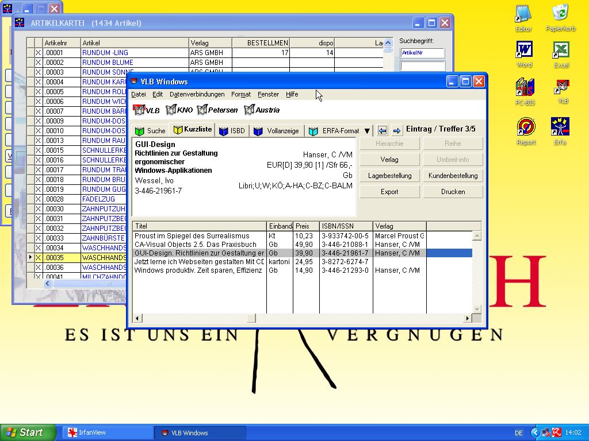Open the Editor desktop shortcut
The width and height of the screenshot is (589, 441).
pyautogui.click(x=523, y=18)
